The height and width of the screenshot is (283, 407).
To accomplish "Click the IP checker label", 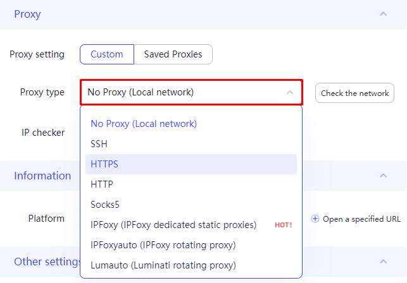I will [43, 133].
